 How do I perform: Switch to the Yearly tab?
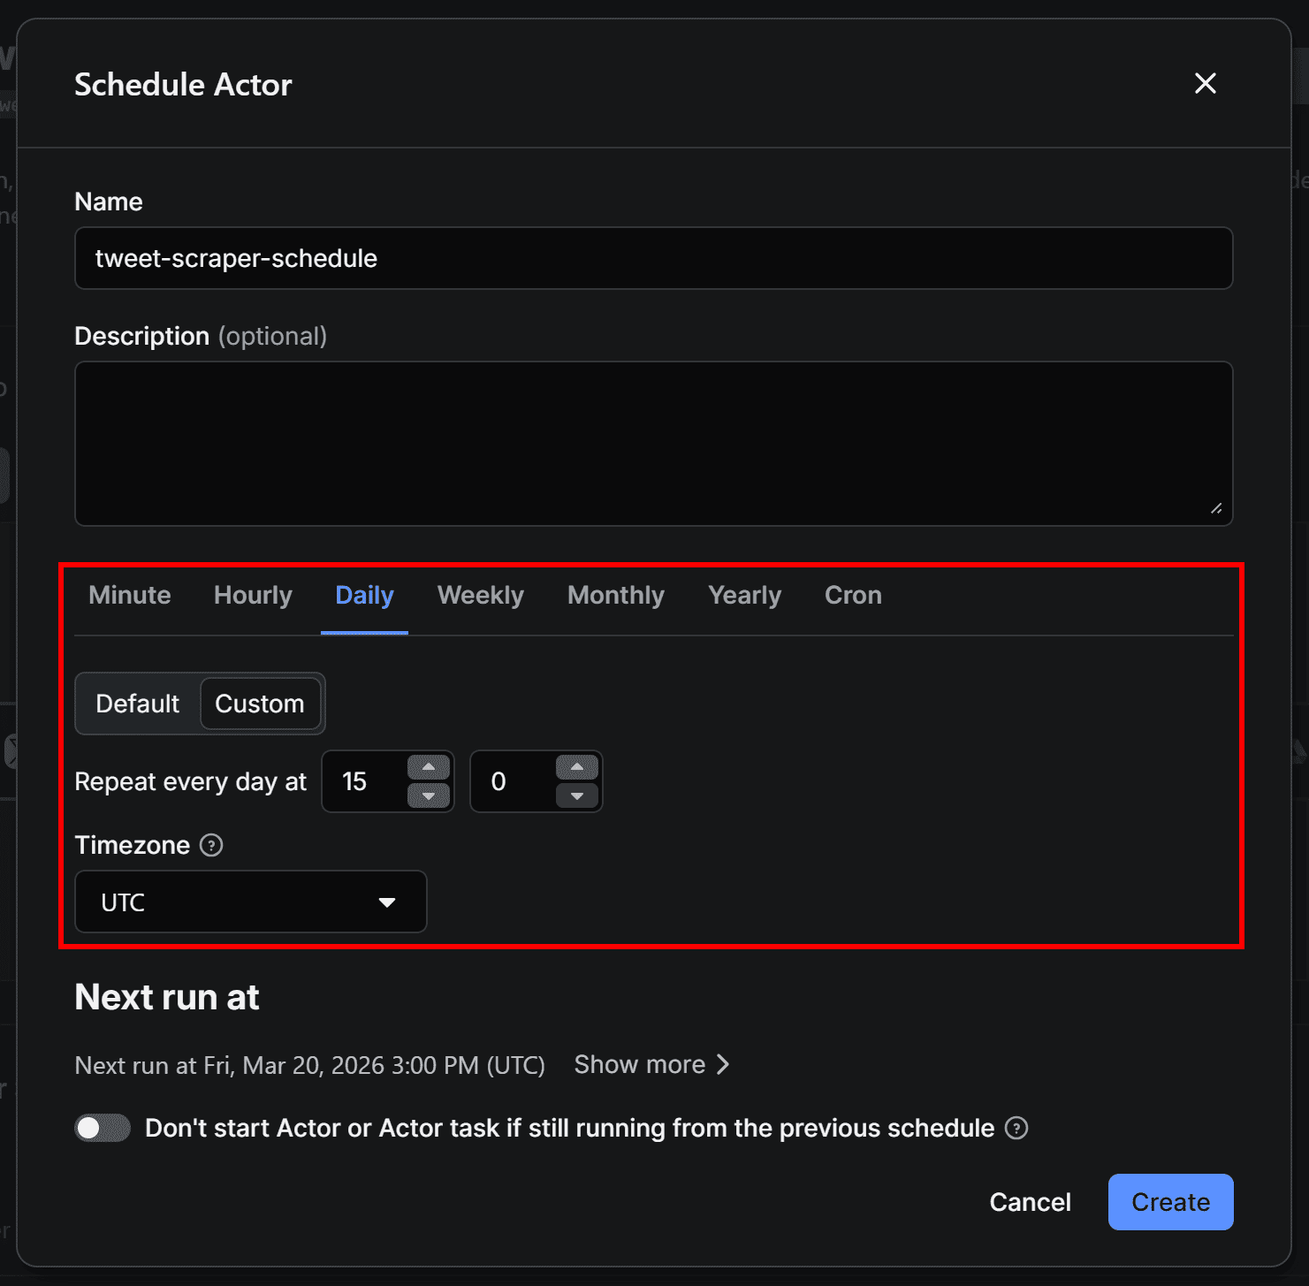click(x=743, y=595)
